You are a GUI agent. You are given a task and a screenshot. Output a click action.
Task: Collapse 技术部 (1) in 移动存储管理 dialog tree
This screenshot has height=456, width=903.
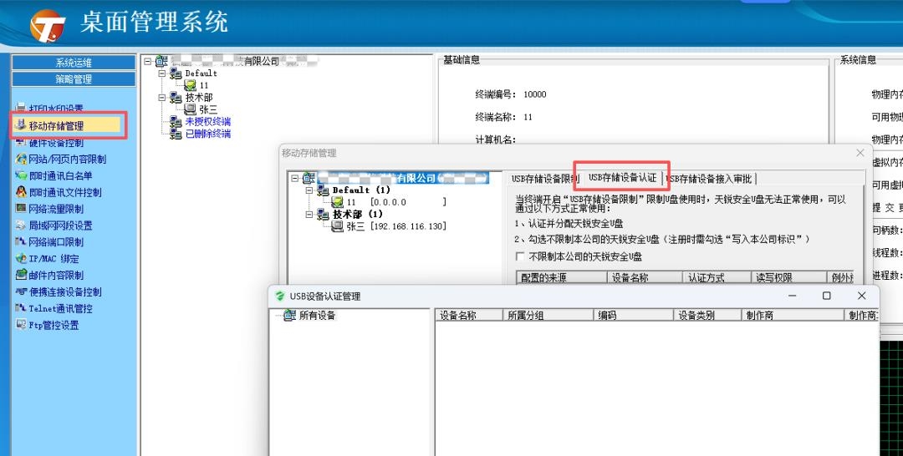click(310, 215)
